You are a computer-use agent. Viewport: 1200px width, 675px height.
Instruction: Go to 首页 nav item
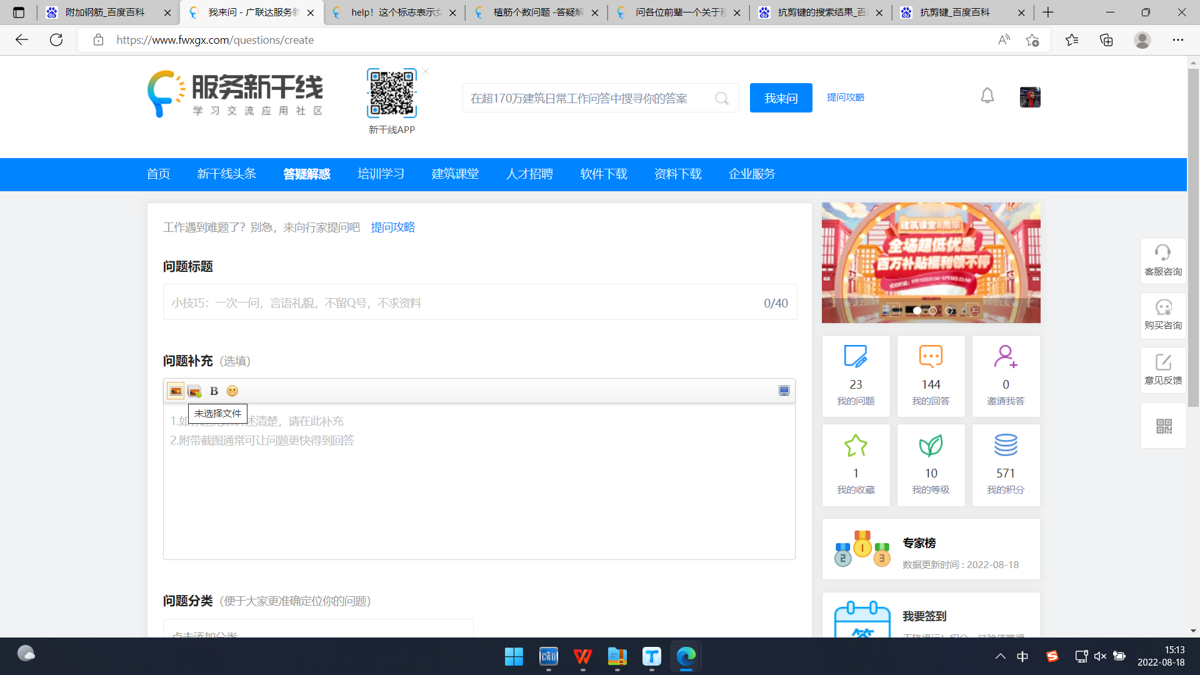(x=158, y=174)
